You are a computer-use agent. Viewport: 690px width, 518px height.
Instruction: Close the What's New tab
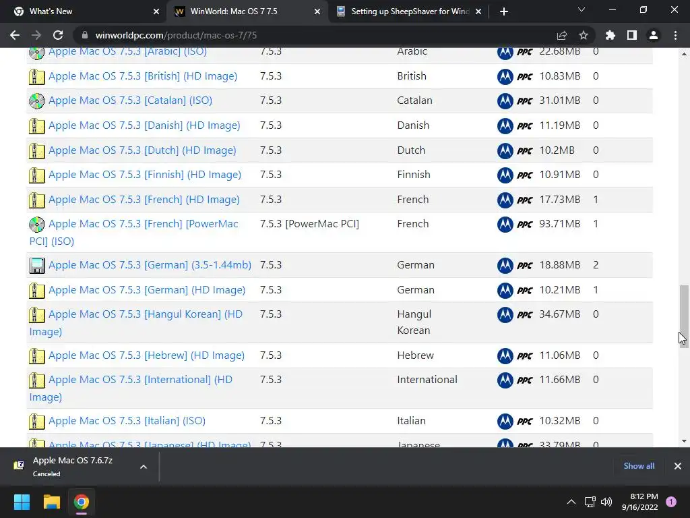156,11
